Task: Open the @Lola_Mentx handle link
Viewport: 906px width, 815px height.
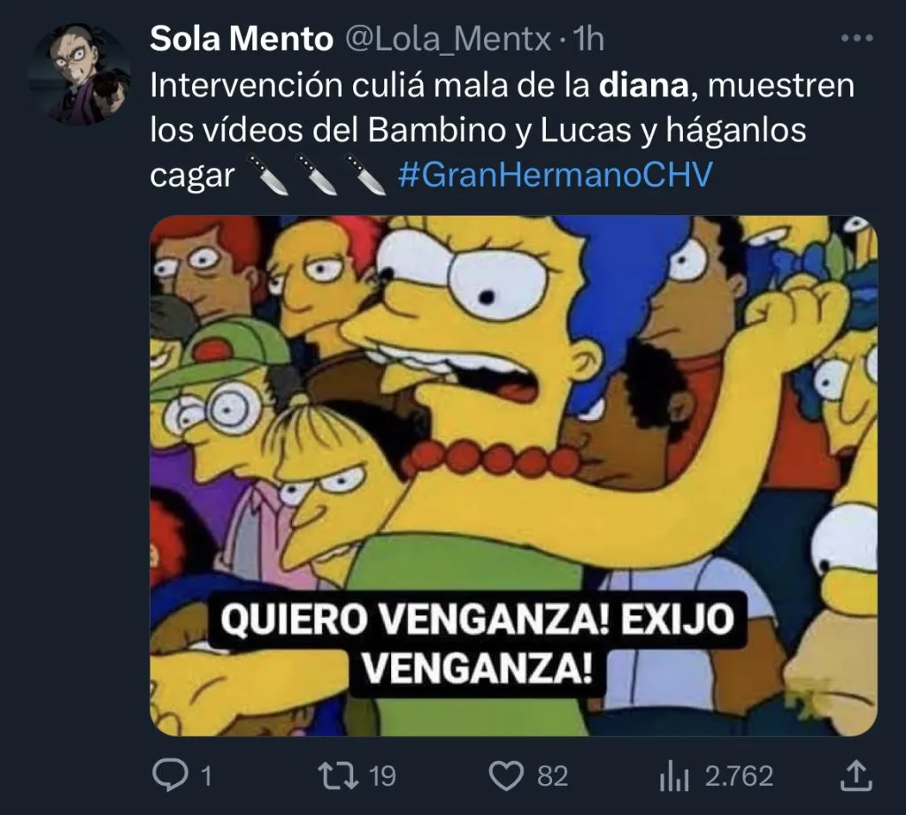Action: [449, 40]
